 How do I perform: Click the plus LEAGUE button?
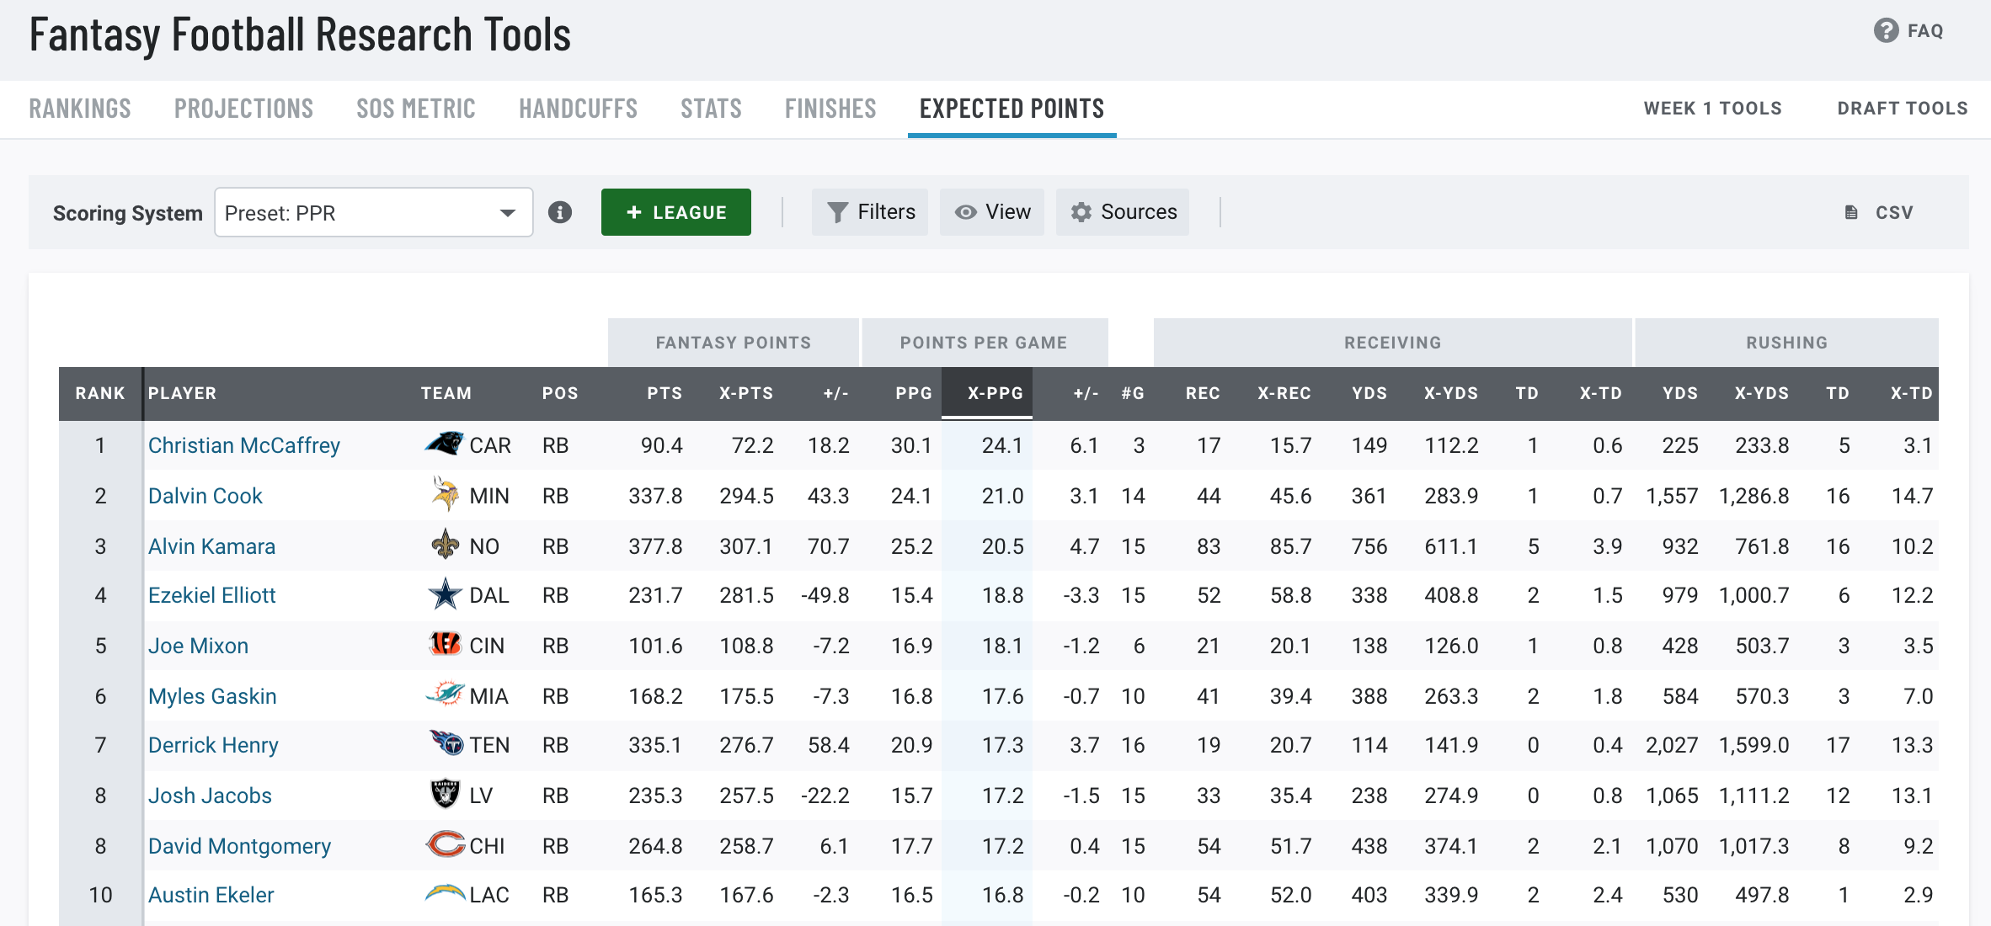tap(675, 212)
